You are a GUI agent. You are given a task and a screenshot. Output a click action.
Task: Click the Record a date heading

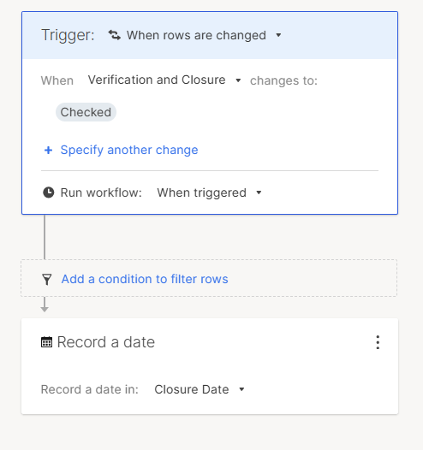[106, 342]
